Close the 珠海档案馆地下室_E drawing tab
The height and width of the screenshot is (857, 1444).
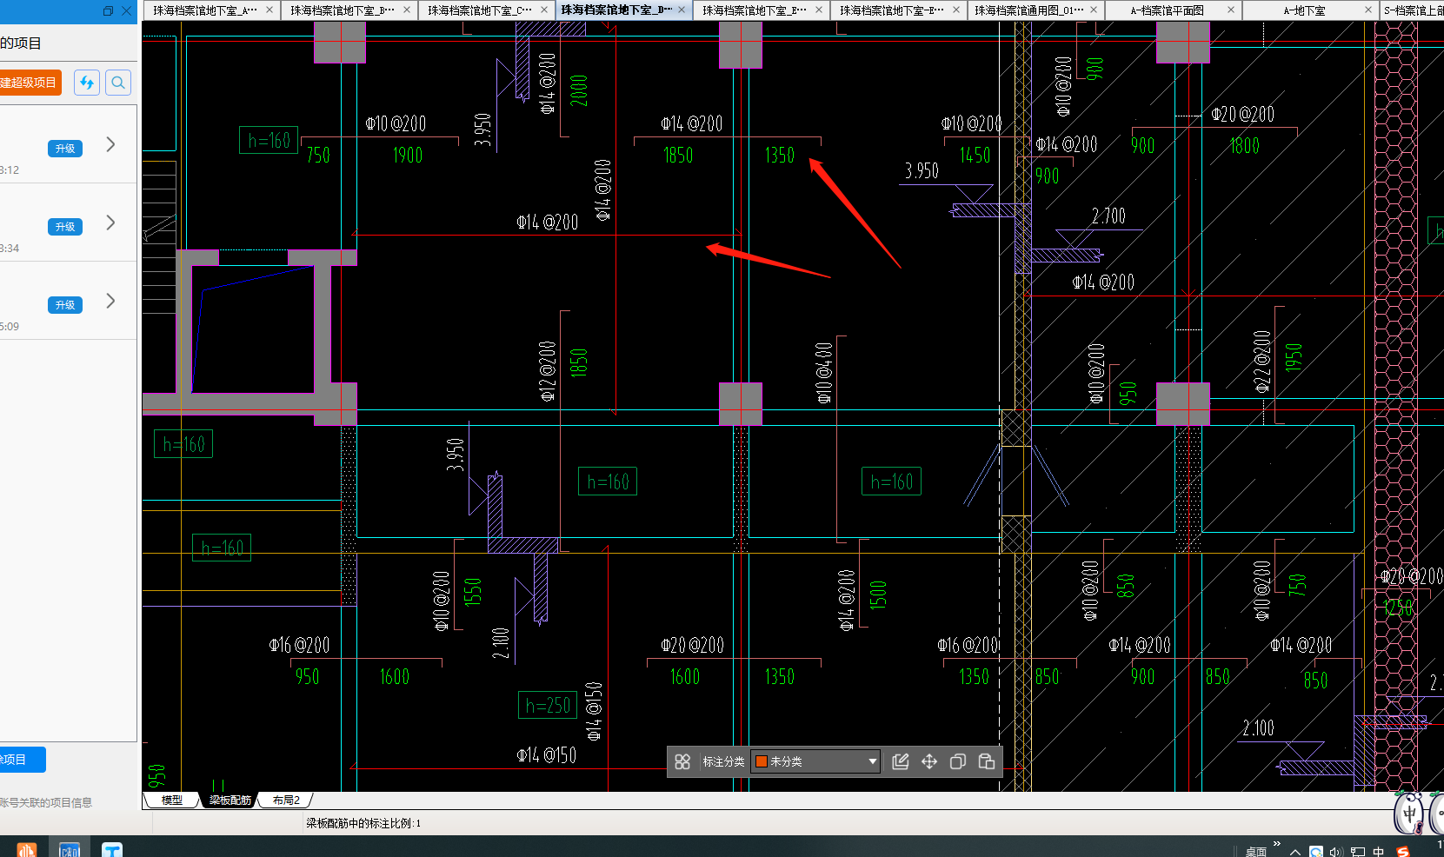pyautogui.click(x=818, y=10)
